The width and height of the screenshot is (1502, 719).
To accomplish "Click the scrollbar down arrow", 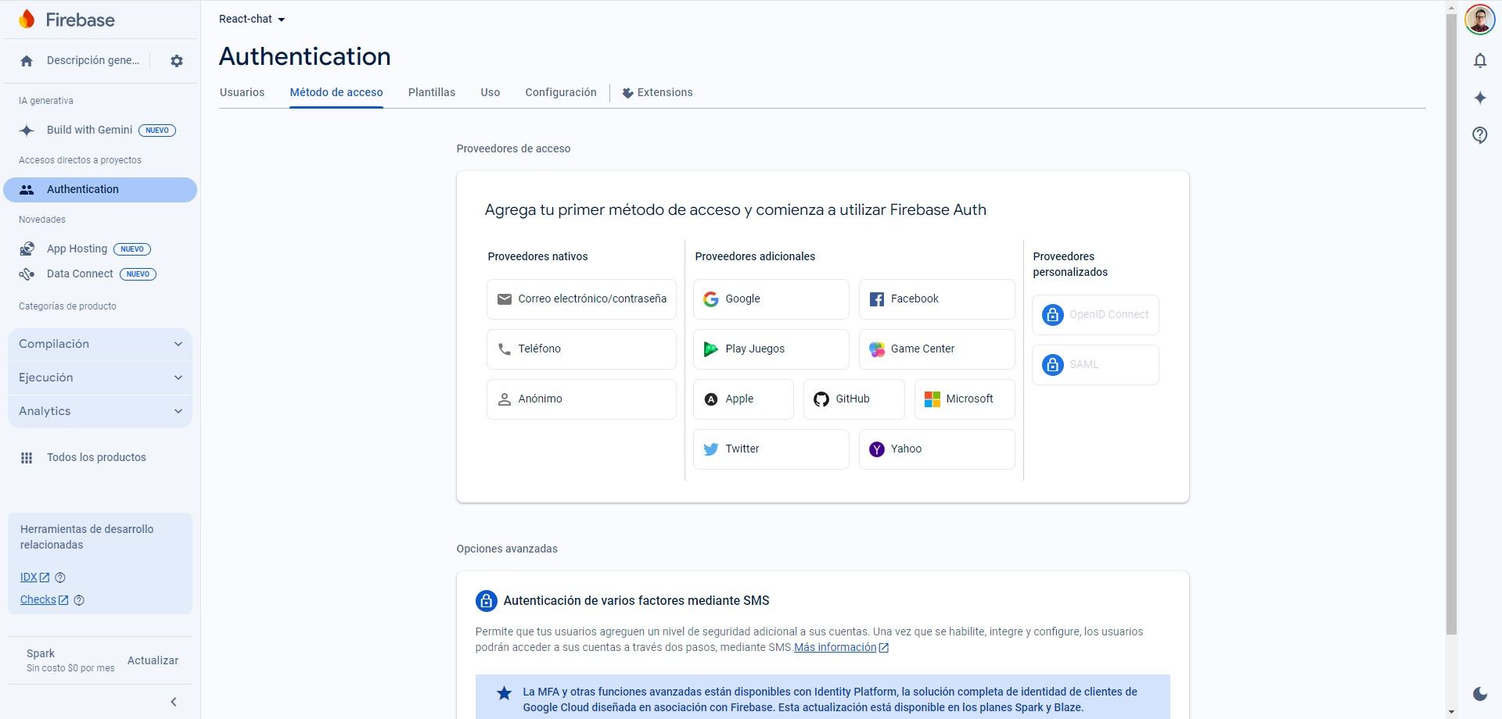I will click(1451, 712).
